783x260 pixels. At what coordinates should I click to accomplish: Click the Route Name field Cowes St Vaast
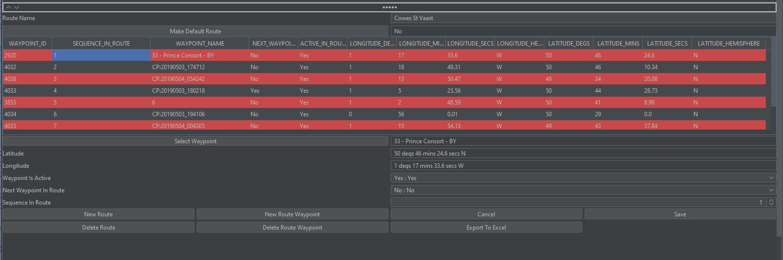point(583,18)
